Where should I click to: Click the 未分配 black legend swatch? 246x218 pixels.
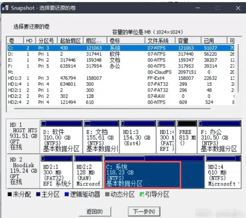coord(10,195)
